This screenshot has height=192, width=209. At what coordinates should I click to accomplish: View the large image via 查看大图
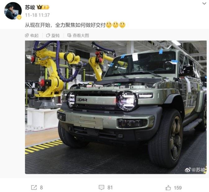click(x=78, y=35)
